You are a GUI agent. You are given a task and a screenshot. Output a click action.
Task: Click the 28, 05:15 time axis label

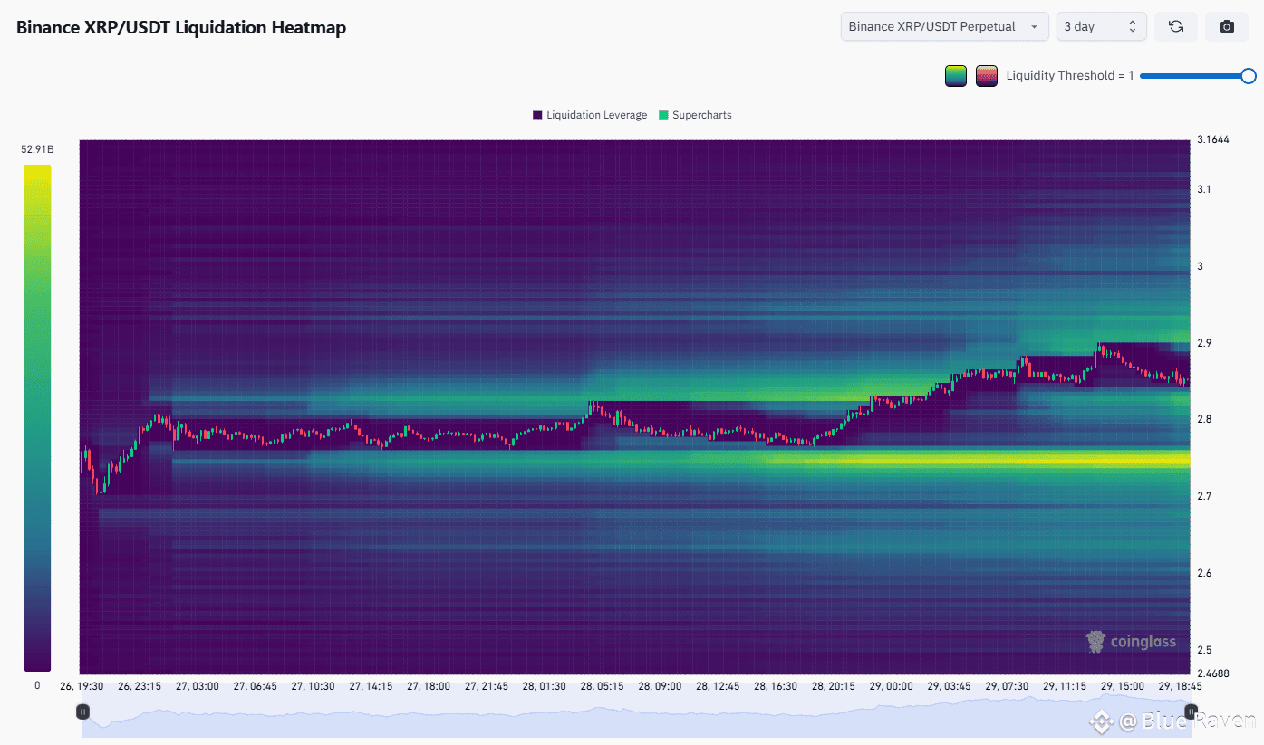click(603, 686)
